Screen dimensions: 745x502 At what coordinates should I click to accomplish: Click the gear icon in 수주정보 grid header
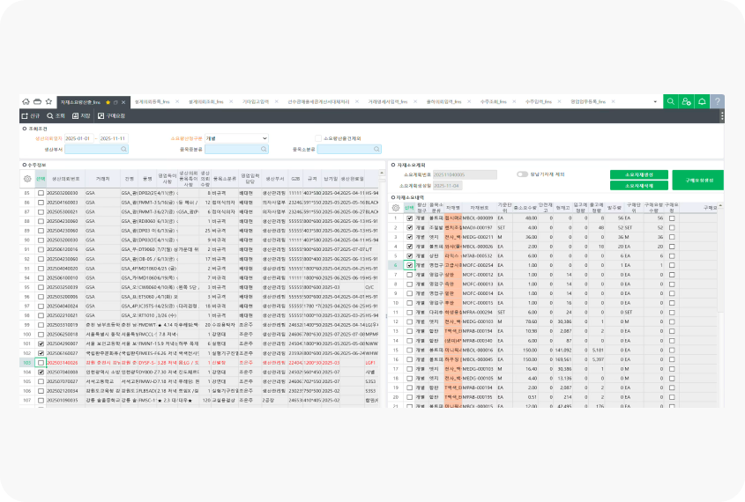point(27,178)
